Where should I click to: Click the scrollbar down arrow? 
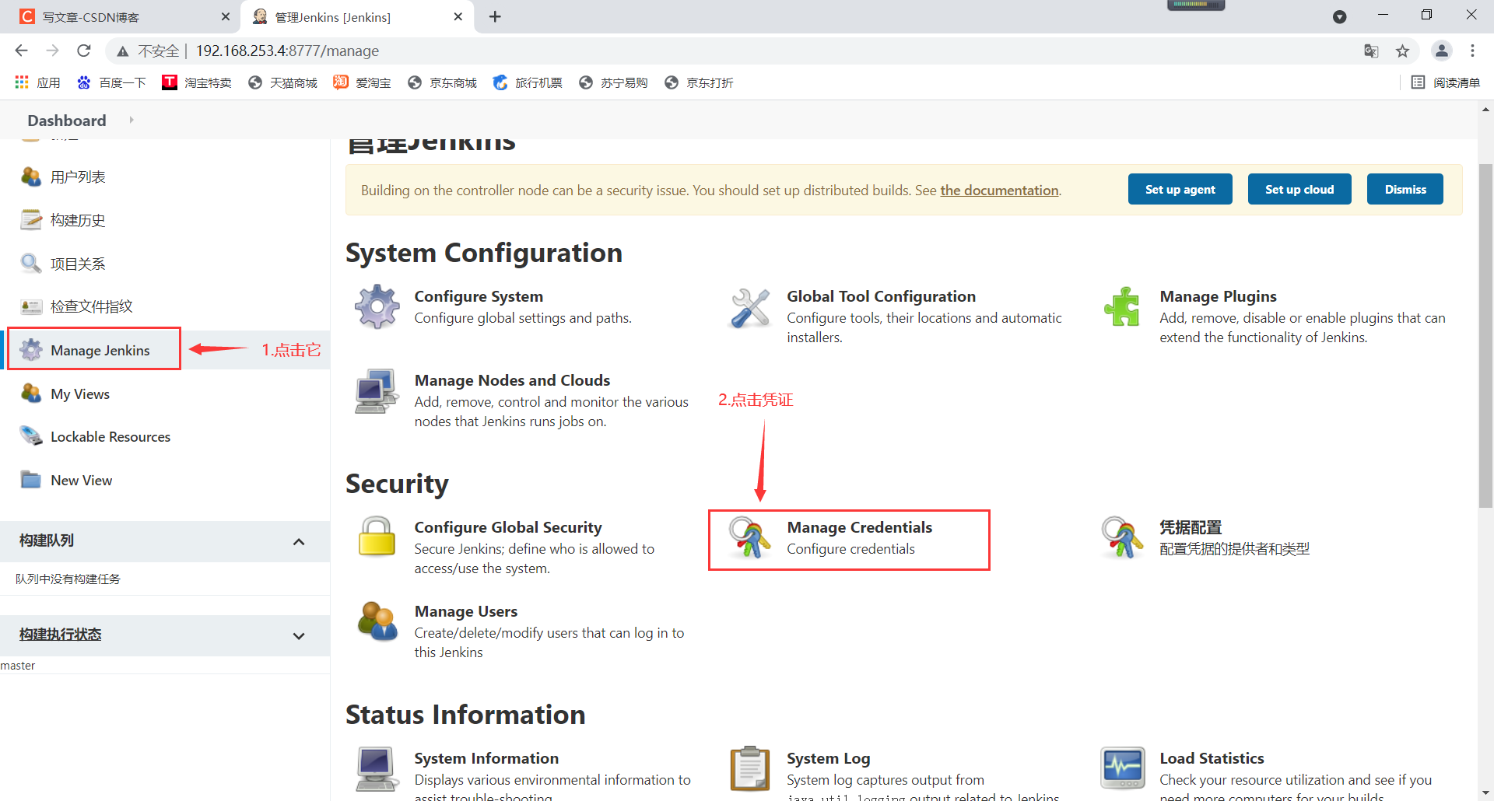click(1485, 793)
